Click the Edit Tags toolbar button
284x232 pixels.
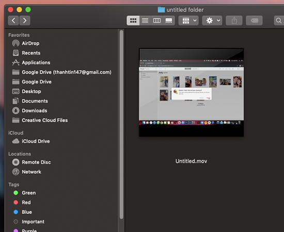[254, 21]
